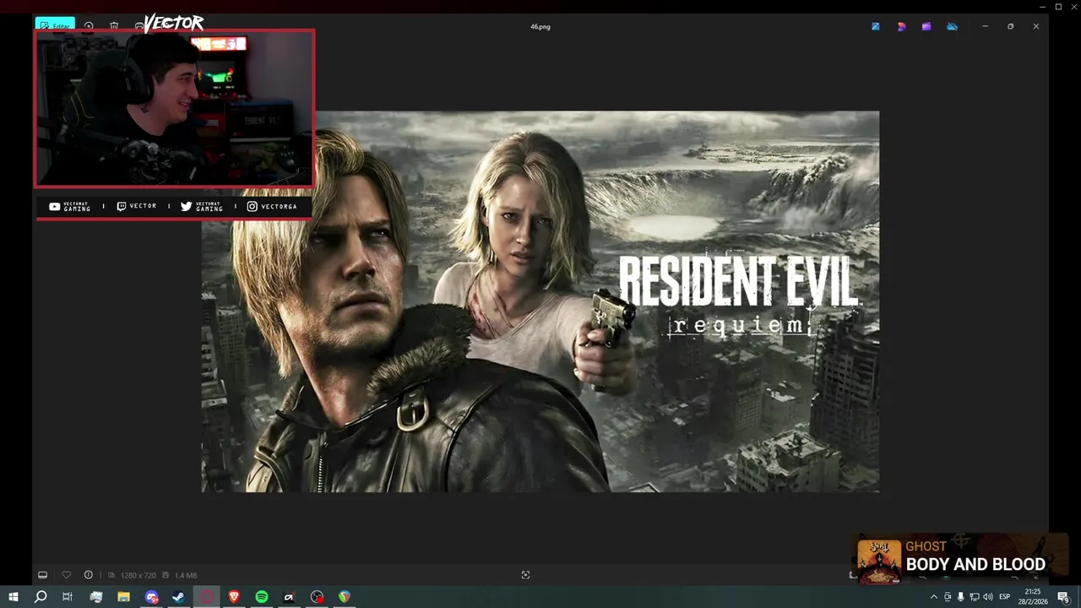
Task: Open Task View on the taskbar
Action: point(68,597)
